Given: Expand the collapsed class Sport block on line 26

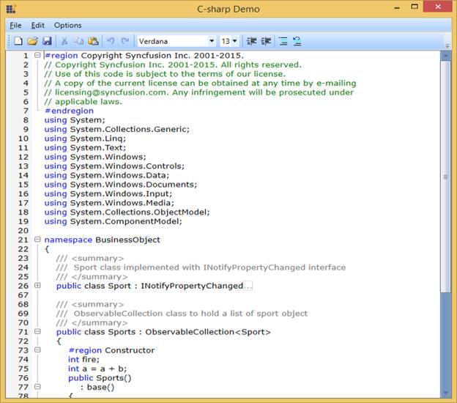Looking at the screenshot, I should 37,286.
